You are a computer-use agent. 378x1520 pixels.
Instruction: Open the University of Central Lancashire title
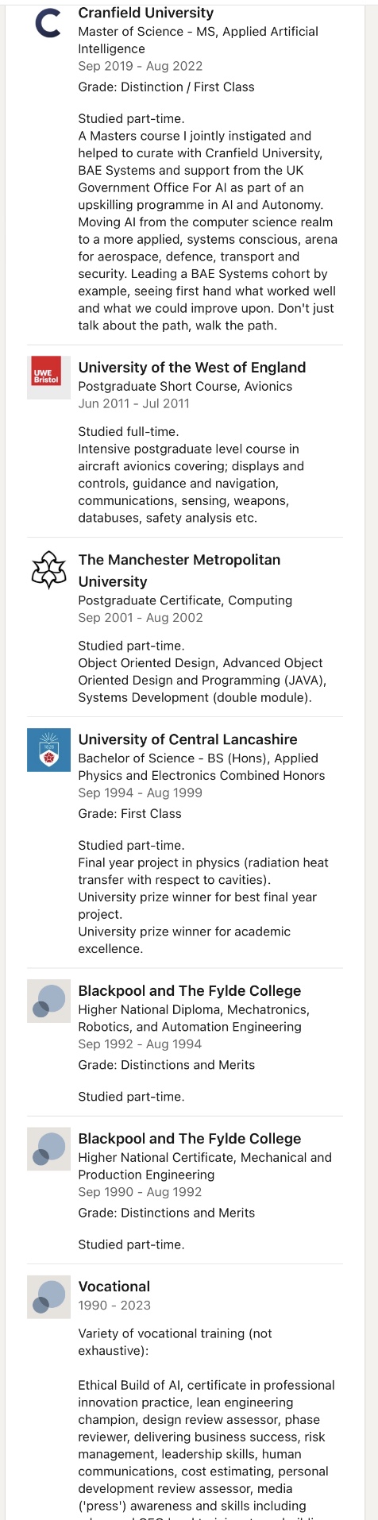(x=188, y=739)
